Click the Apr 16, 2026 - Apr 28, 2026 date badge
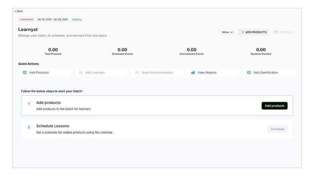Viewport: 314px width, 176px height. click(x=53, y=19)
